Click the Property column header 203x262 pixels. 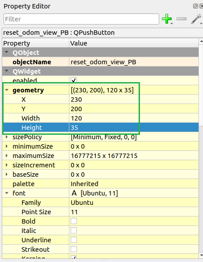35,43
